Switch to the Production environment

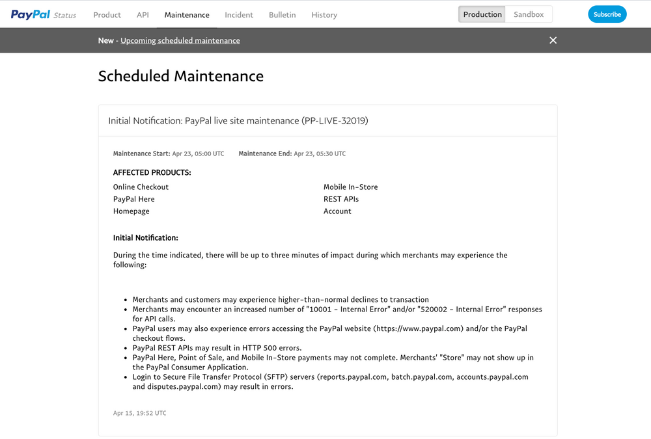pos(481,14)
